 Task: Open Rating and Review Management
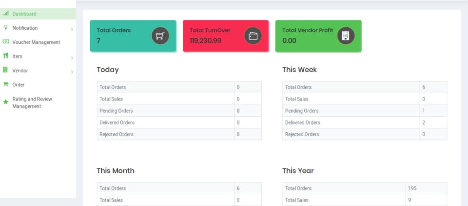point(32,103)
